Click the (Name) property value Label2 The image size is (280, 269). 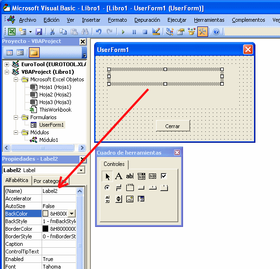pyautogui.click(x=59, y=191)
